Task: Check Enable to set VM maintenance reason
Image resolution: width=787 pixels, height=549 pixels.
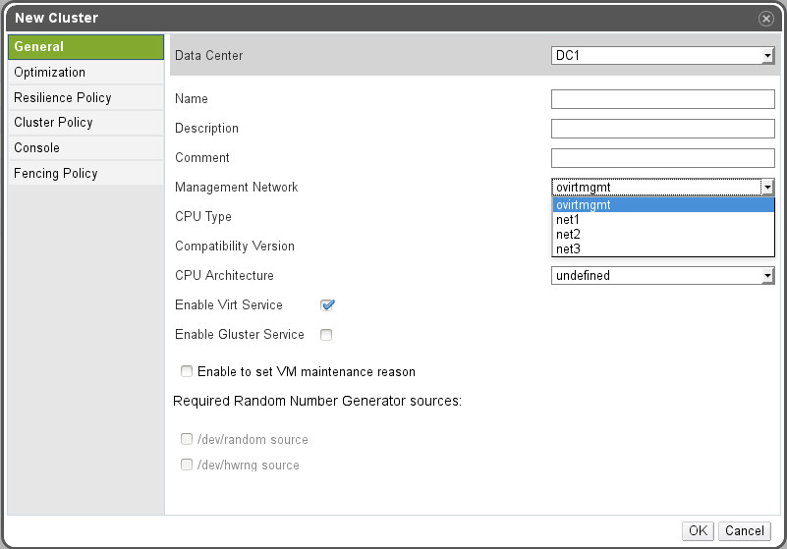Action: [x=187, y=372]
